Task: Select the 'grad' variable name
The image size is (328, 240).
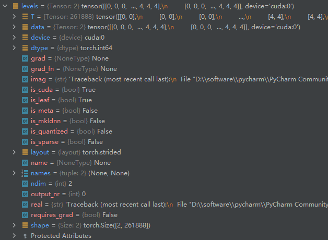Action: click(x=38, y=58)
